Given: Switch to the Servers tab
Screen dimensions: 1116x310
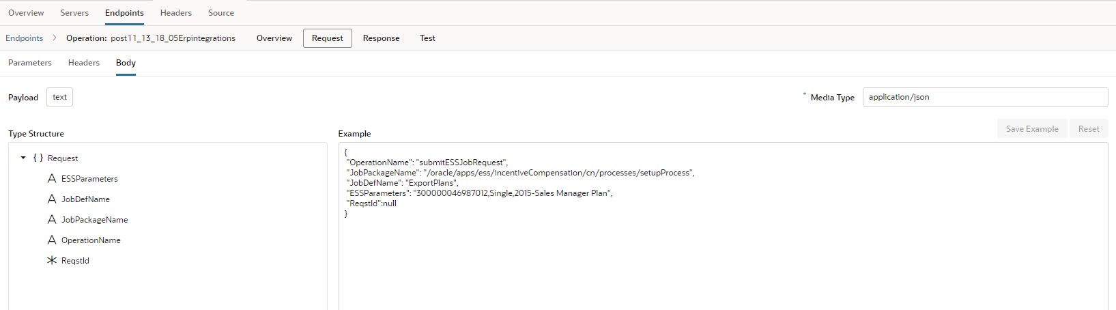Looking at the screenshot, I should click(x=74, y=13).
